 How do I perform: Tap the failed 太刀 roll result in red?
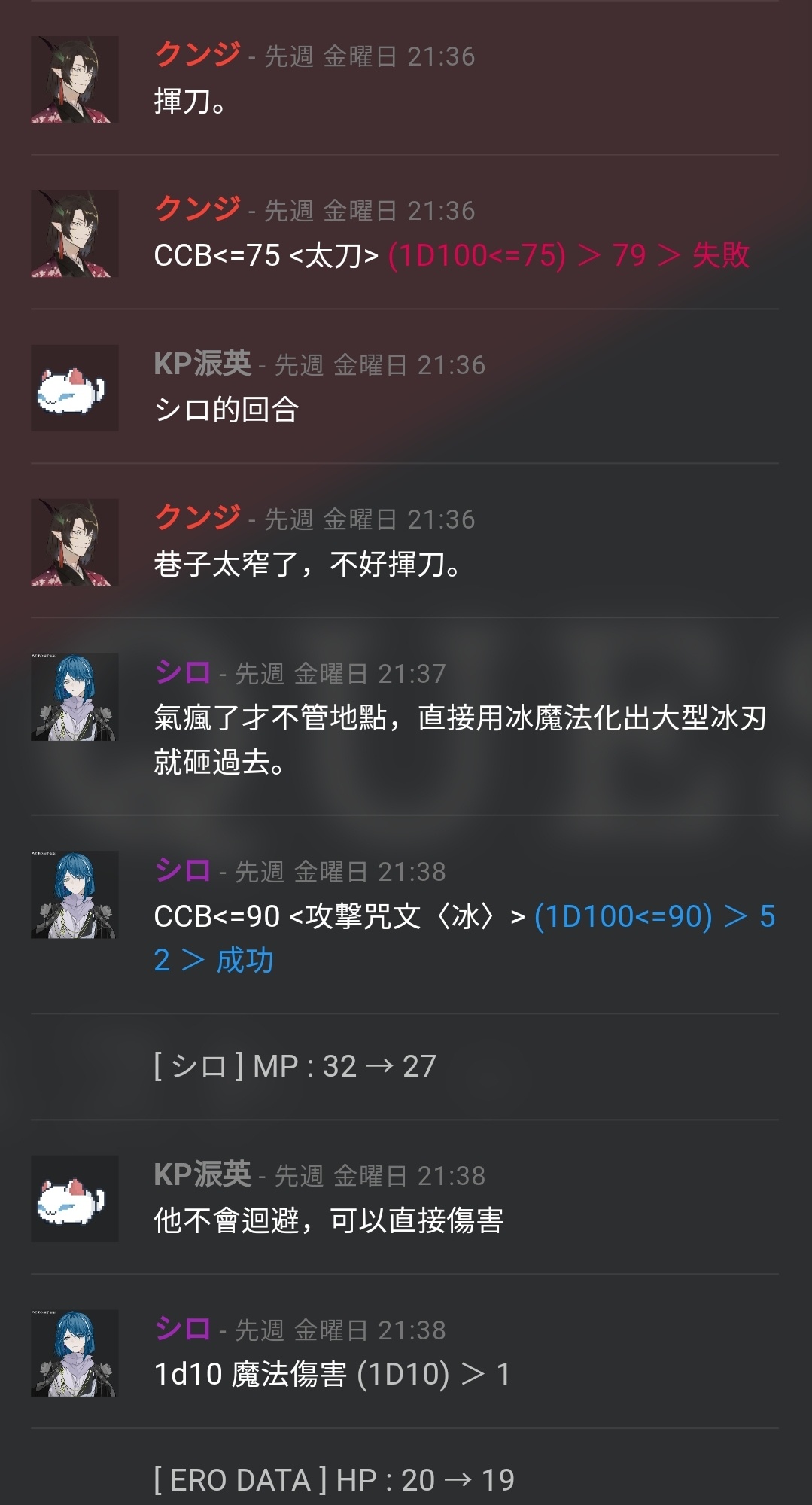569,255
